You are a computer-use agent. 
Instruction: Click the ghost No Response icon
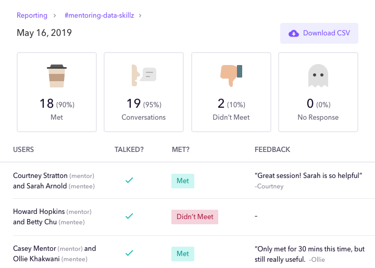tap(318, 75)
